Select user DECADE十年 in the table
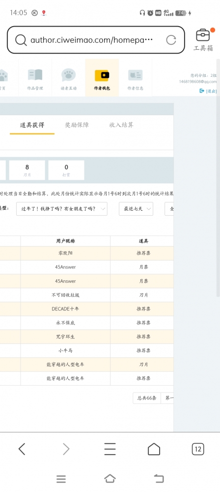Viewport: 220px width, 492px height. click(x=65, y=309)
